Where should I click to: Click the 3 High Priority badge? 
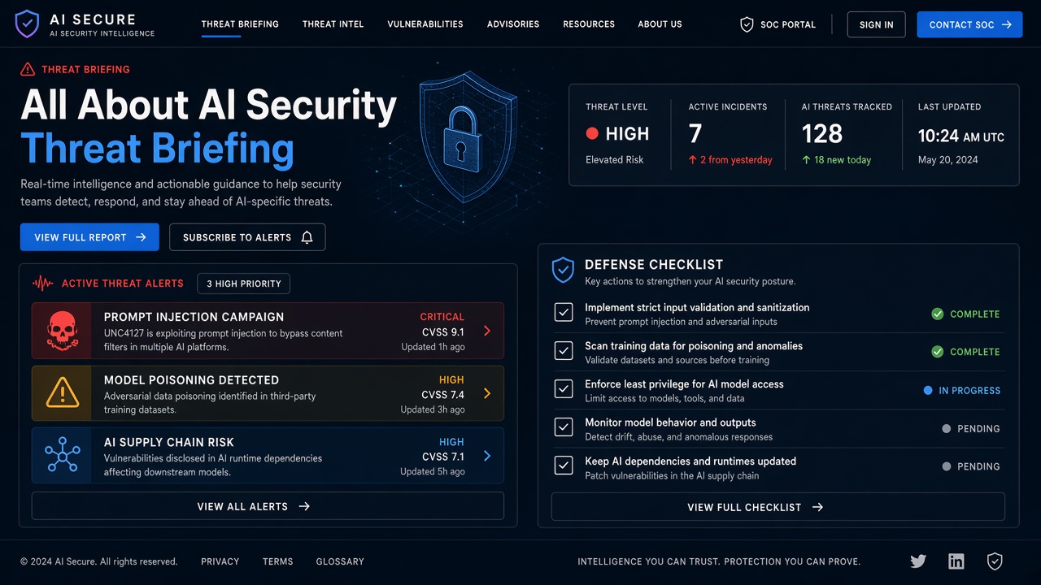(x=243, y=284)
